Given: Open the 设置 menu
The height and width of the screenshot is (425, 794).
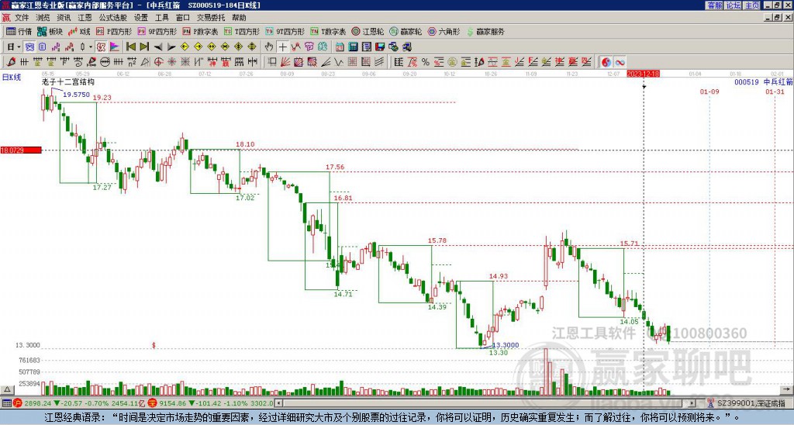Looking at the screenshot, I should 141,18.
